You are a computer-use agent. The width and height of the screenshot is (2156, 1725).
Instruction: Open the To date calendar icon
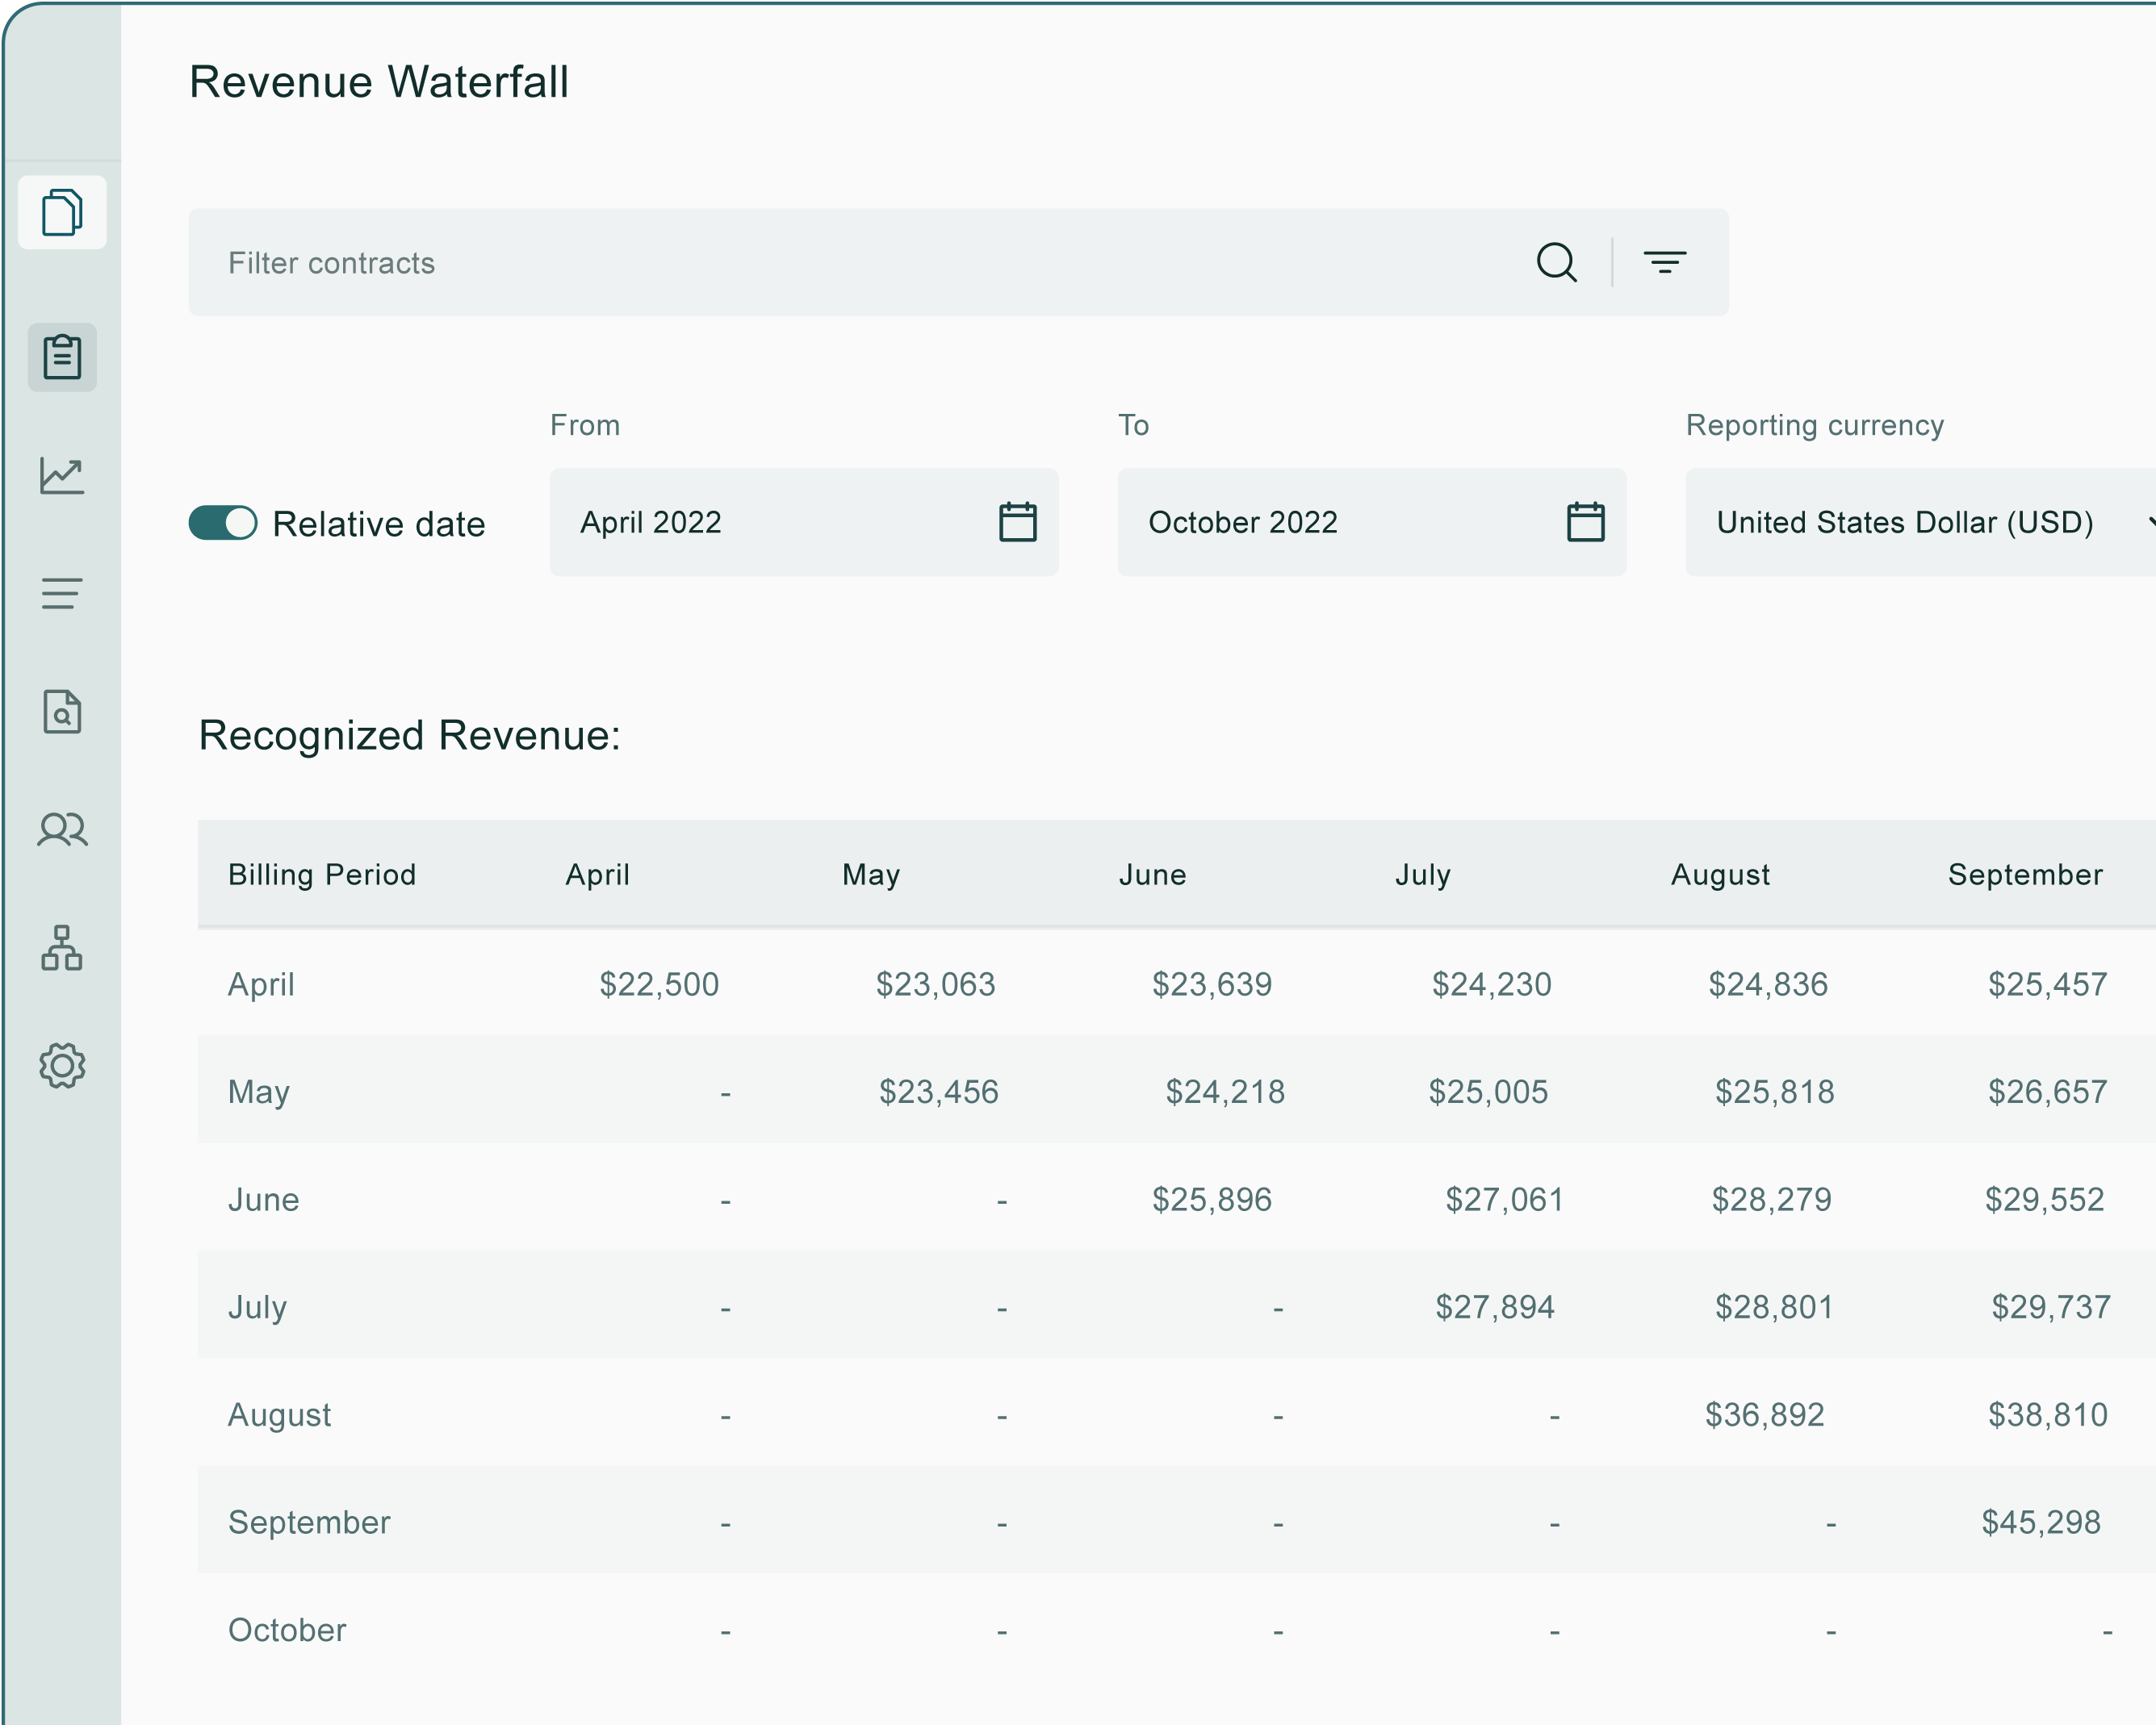click(1586, 522)
